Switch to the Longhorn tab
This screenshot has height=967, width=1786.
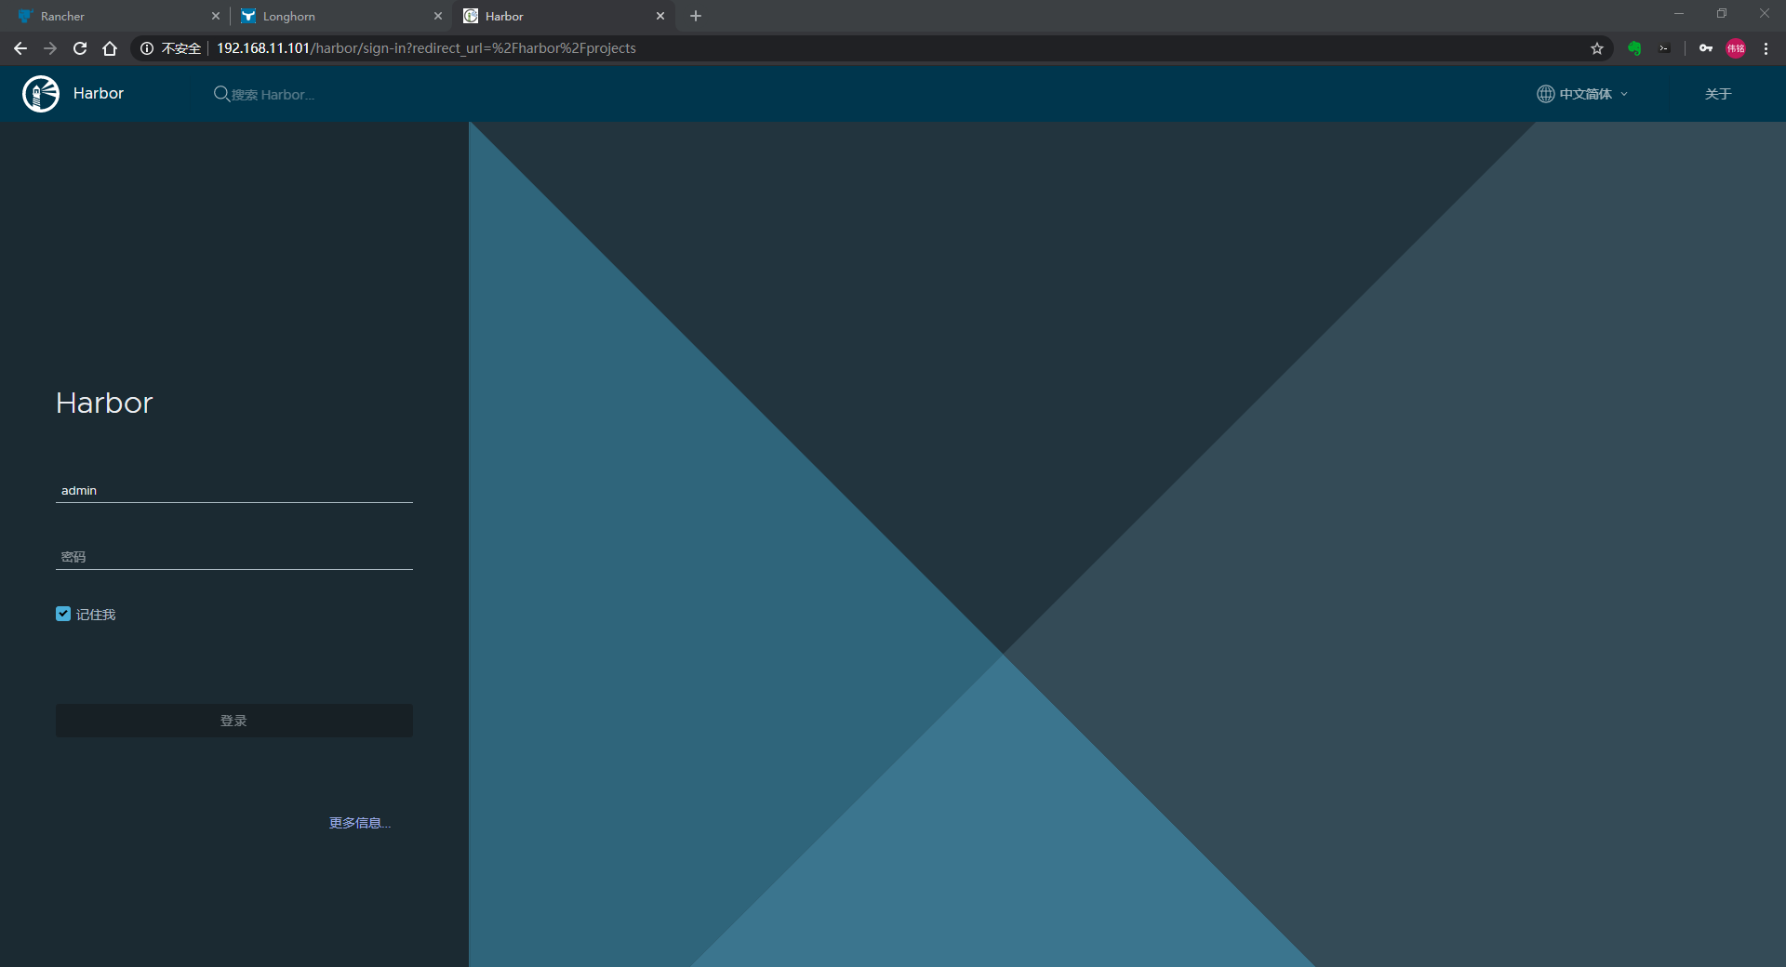click(x=340, y=16)
